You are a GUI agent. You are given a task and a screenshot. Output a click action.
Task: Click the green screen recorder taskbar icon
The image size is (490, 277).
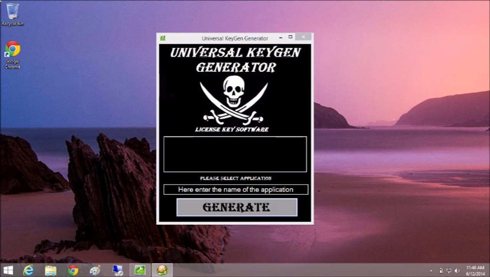coord(140,270)
